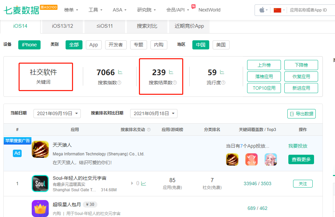Click the blue Ad badge
The height and width of the screenshot is (217, 335).
click(x=17, y=153)
